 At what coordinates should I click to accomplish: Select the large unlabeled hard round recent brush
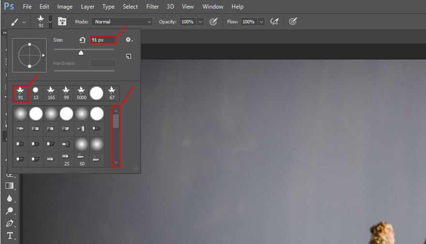coord(96,93)
